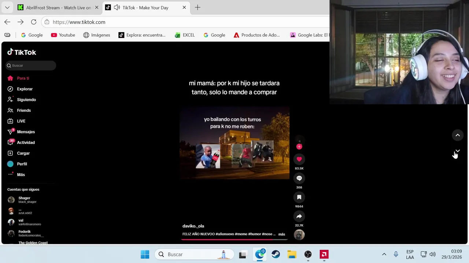Show hidden system tray icons
Screen dimensions: 469x263
(x=384, y=254)
